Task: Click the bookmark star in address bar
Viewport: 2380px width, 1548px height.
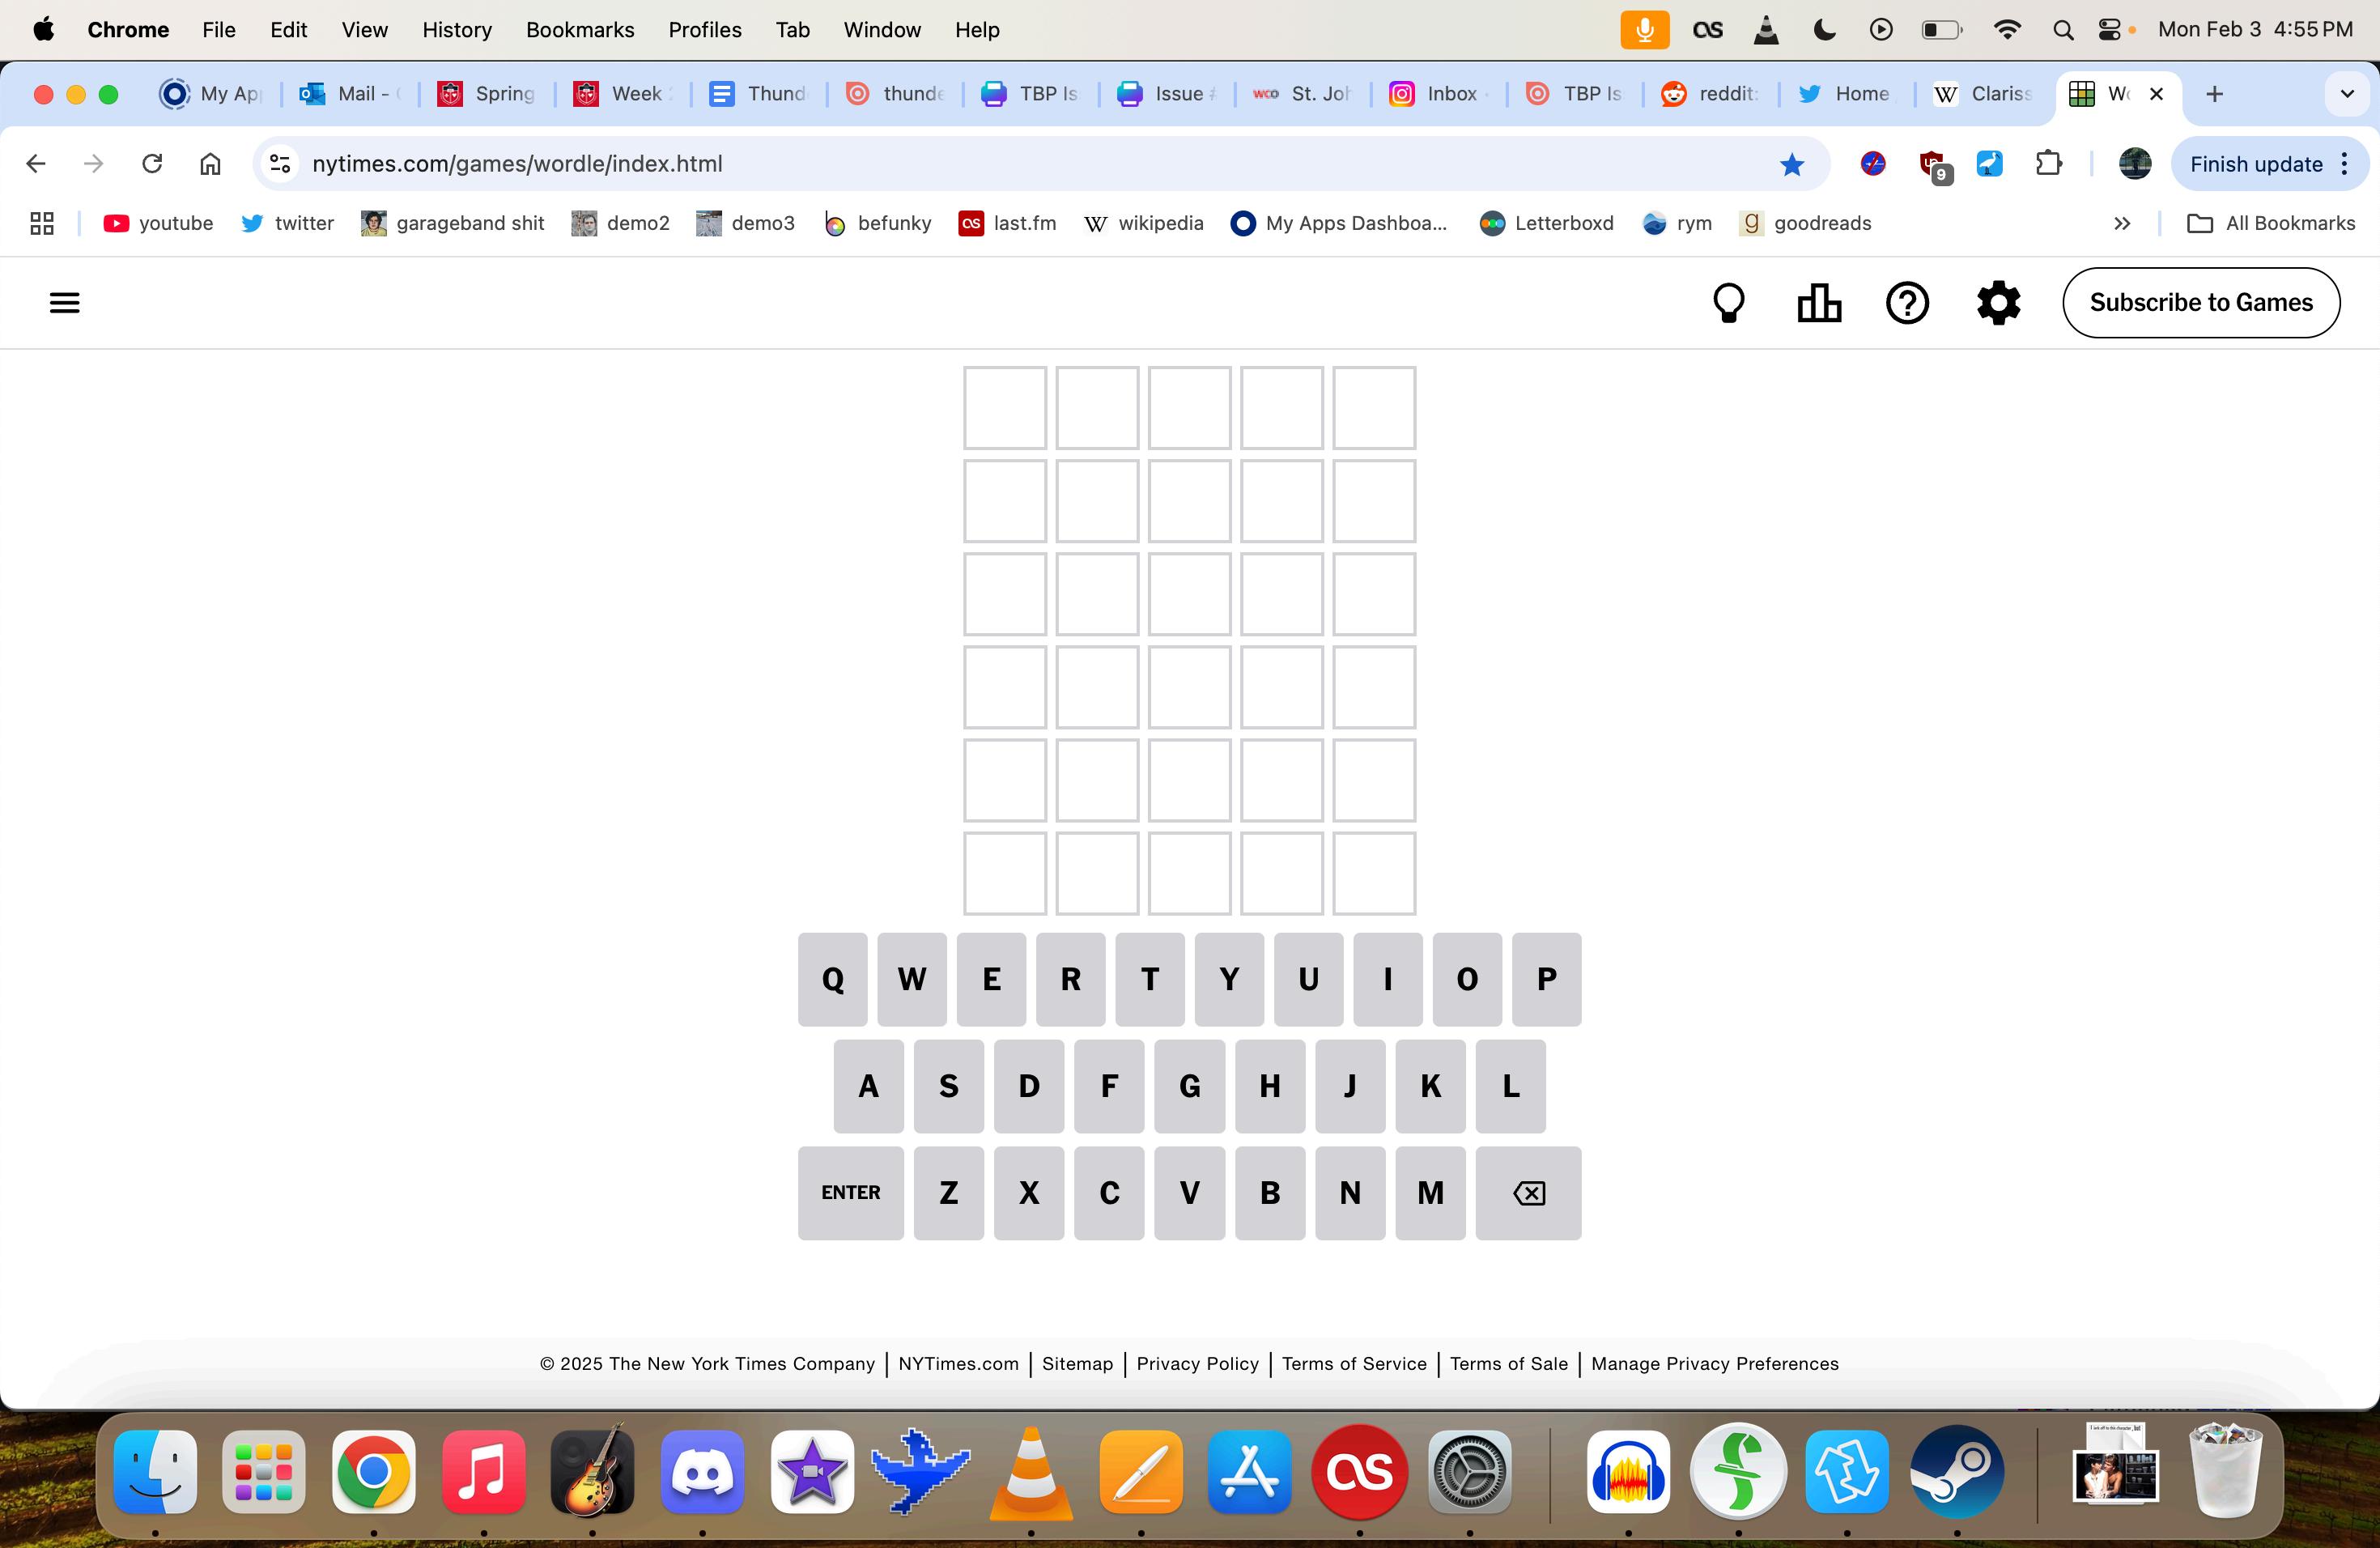Action: pos(1791,164)
